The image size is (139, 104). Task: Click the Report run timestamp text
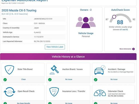(13, 3)
